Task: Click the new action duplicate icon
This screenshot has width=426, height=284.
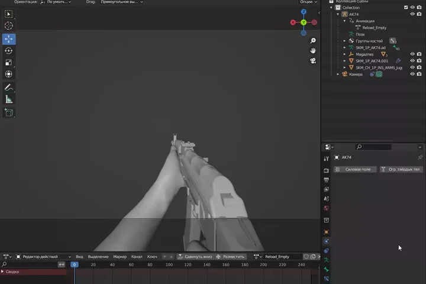Action: click(x=313, y=257)
